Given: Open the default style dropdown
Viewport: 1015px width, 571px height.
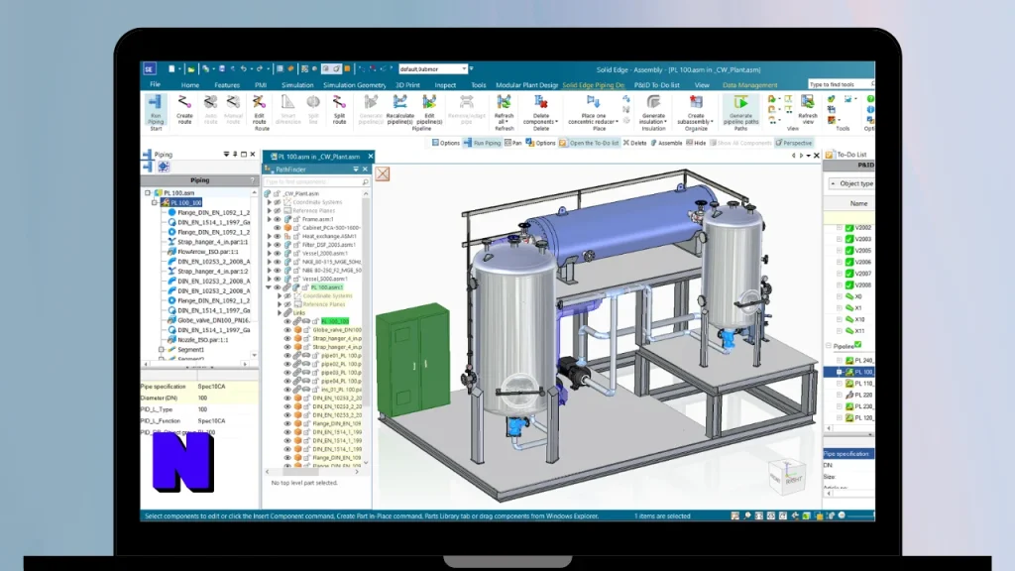Looking at the screenshot, I should (464, 69).
